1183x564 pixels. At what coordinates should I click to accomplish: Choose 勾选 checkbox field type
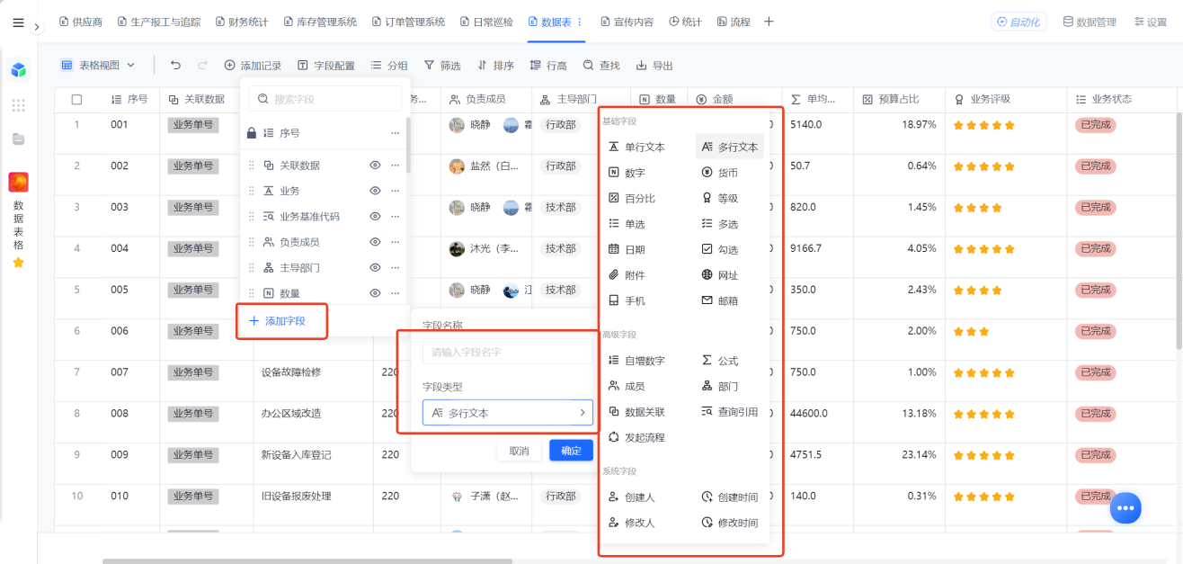coord(720,249)
